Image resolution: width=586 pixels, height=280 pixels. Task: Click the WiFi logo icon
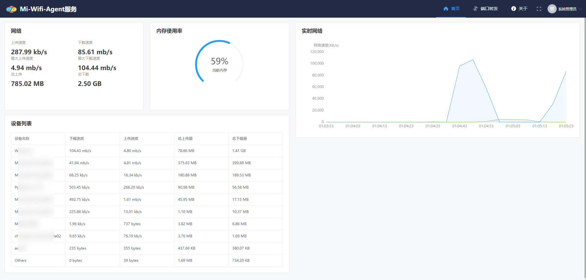[11, 9]
